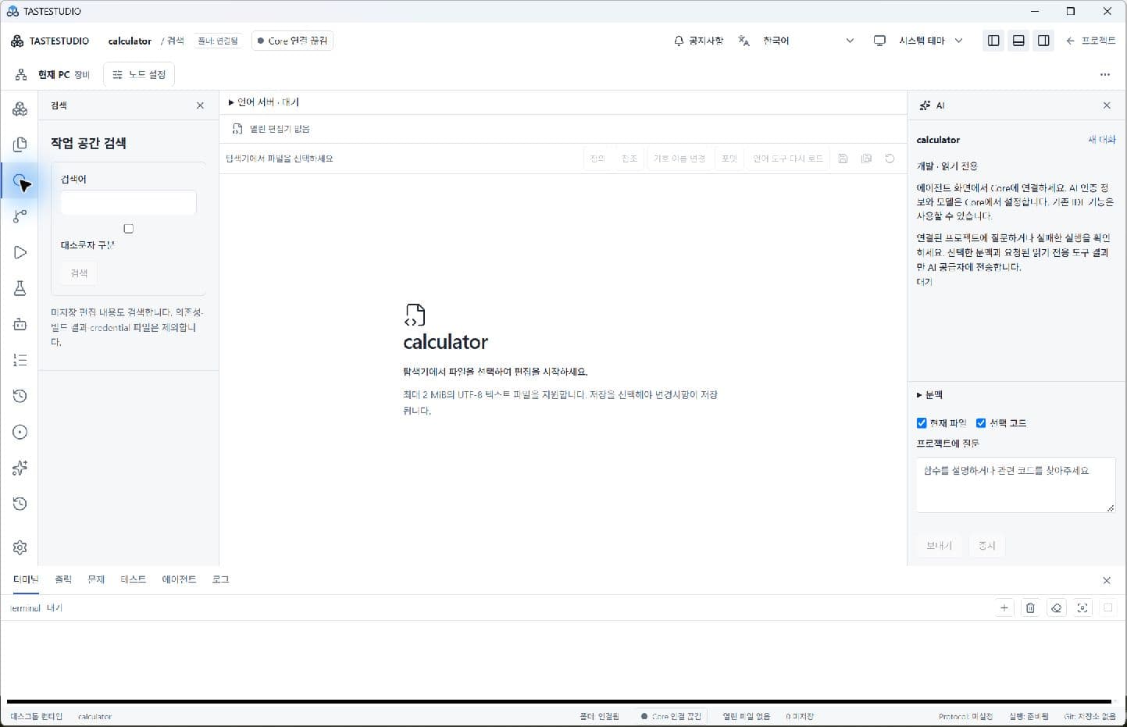Screen dimensions: 1127x727
Task: Uncheck the 현재 파일 context checkbox
Action: click(922, 423)
